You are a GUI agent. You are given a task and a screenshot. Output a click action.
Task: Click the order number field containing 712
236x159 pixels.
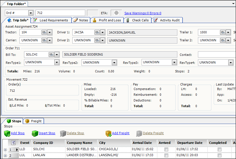point(60,13)
